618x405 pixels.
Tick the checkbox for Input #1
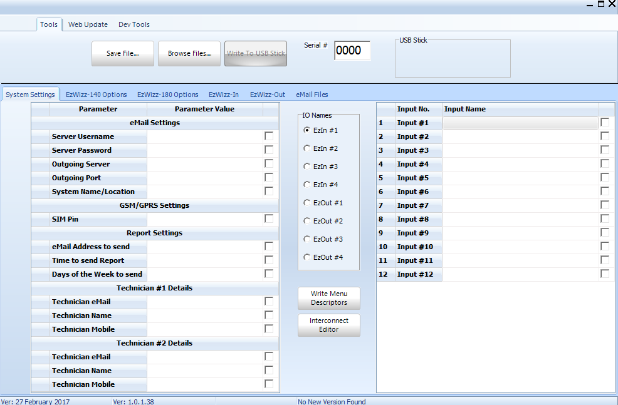point(605,123)
